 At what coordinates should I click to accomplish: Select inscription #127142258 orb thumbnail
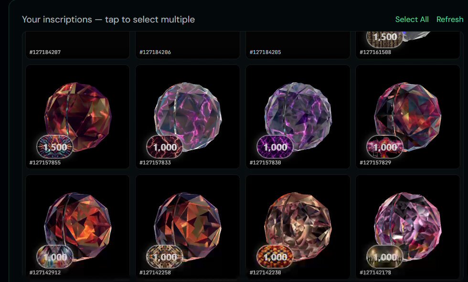coord(188,227)
